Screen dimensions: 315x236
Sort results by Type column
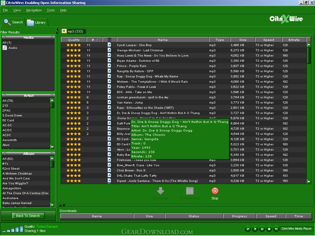[x=220, y=40]
